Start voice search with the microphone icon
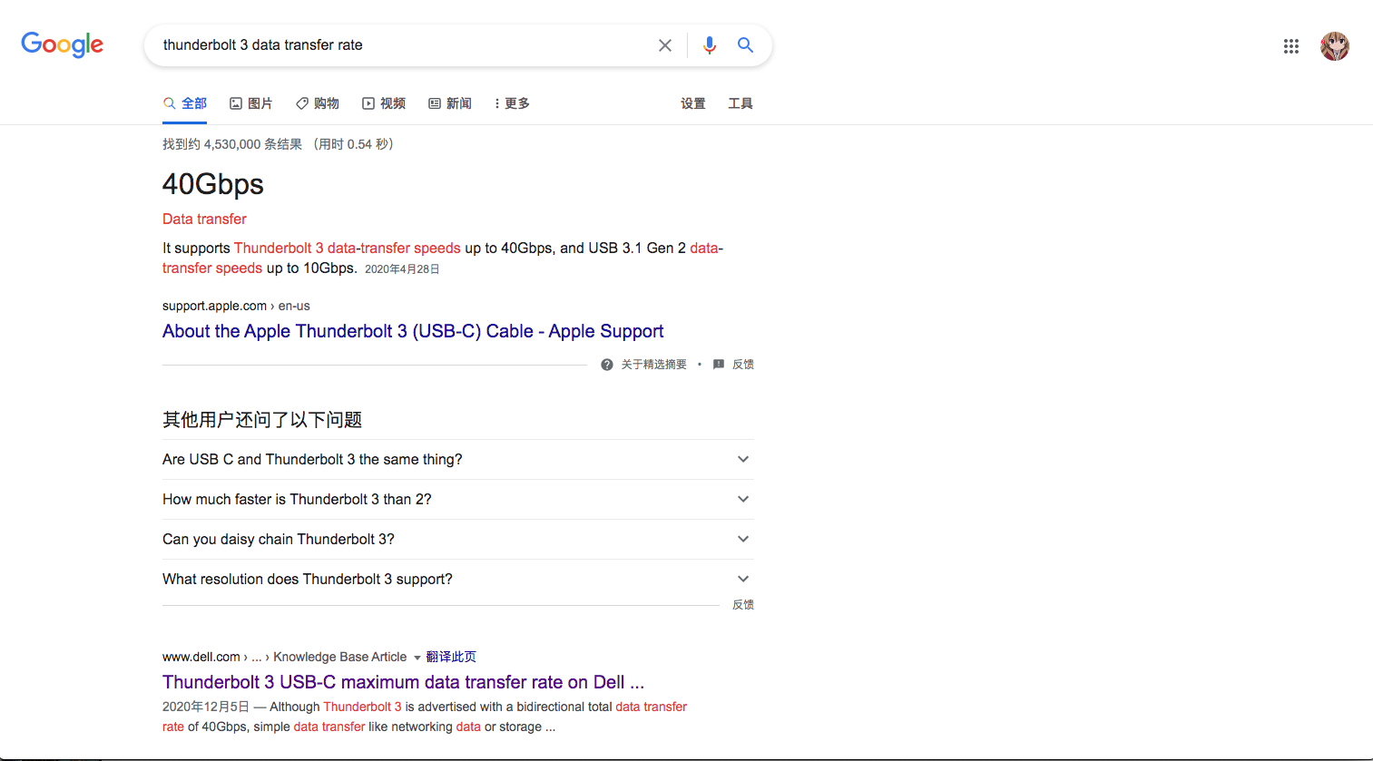 click(710, 45)
